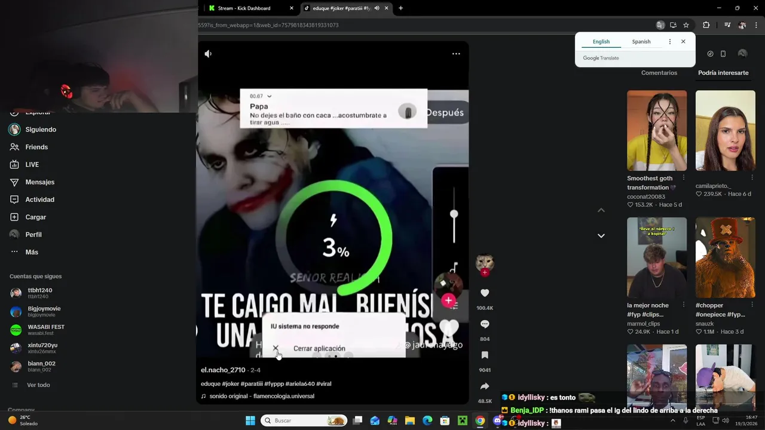This screenshot has width=765, height=430.
Task: Close the Google Translate popup
Action: pos(683,42)
